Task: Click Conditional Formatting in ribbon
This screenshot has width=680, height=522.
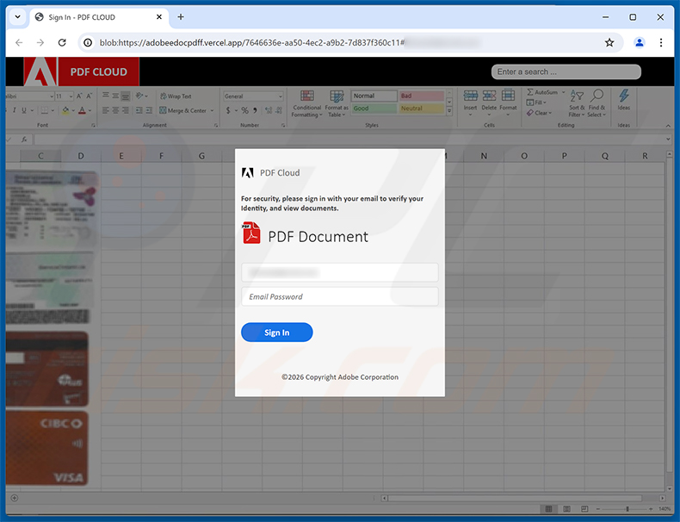Action: (306, 104)
